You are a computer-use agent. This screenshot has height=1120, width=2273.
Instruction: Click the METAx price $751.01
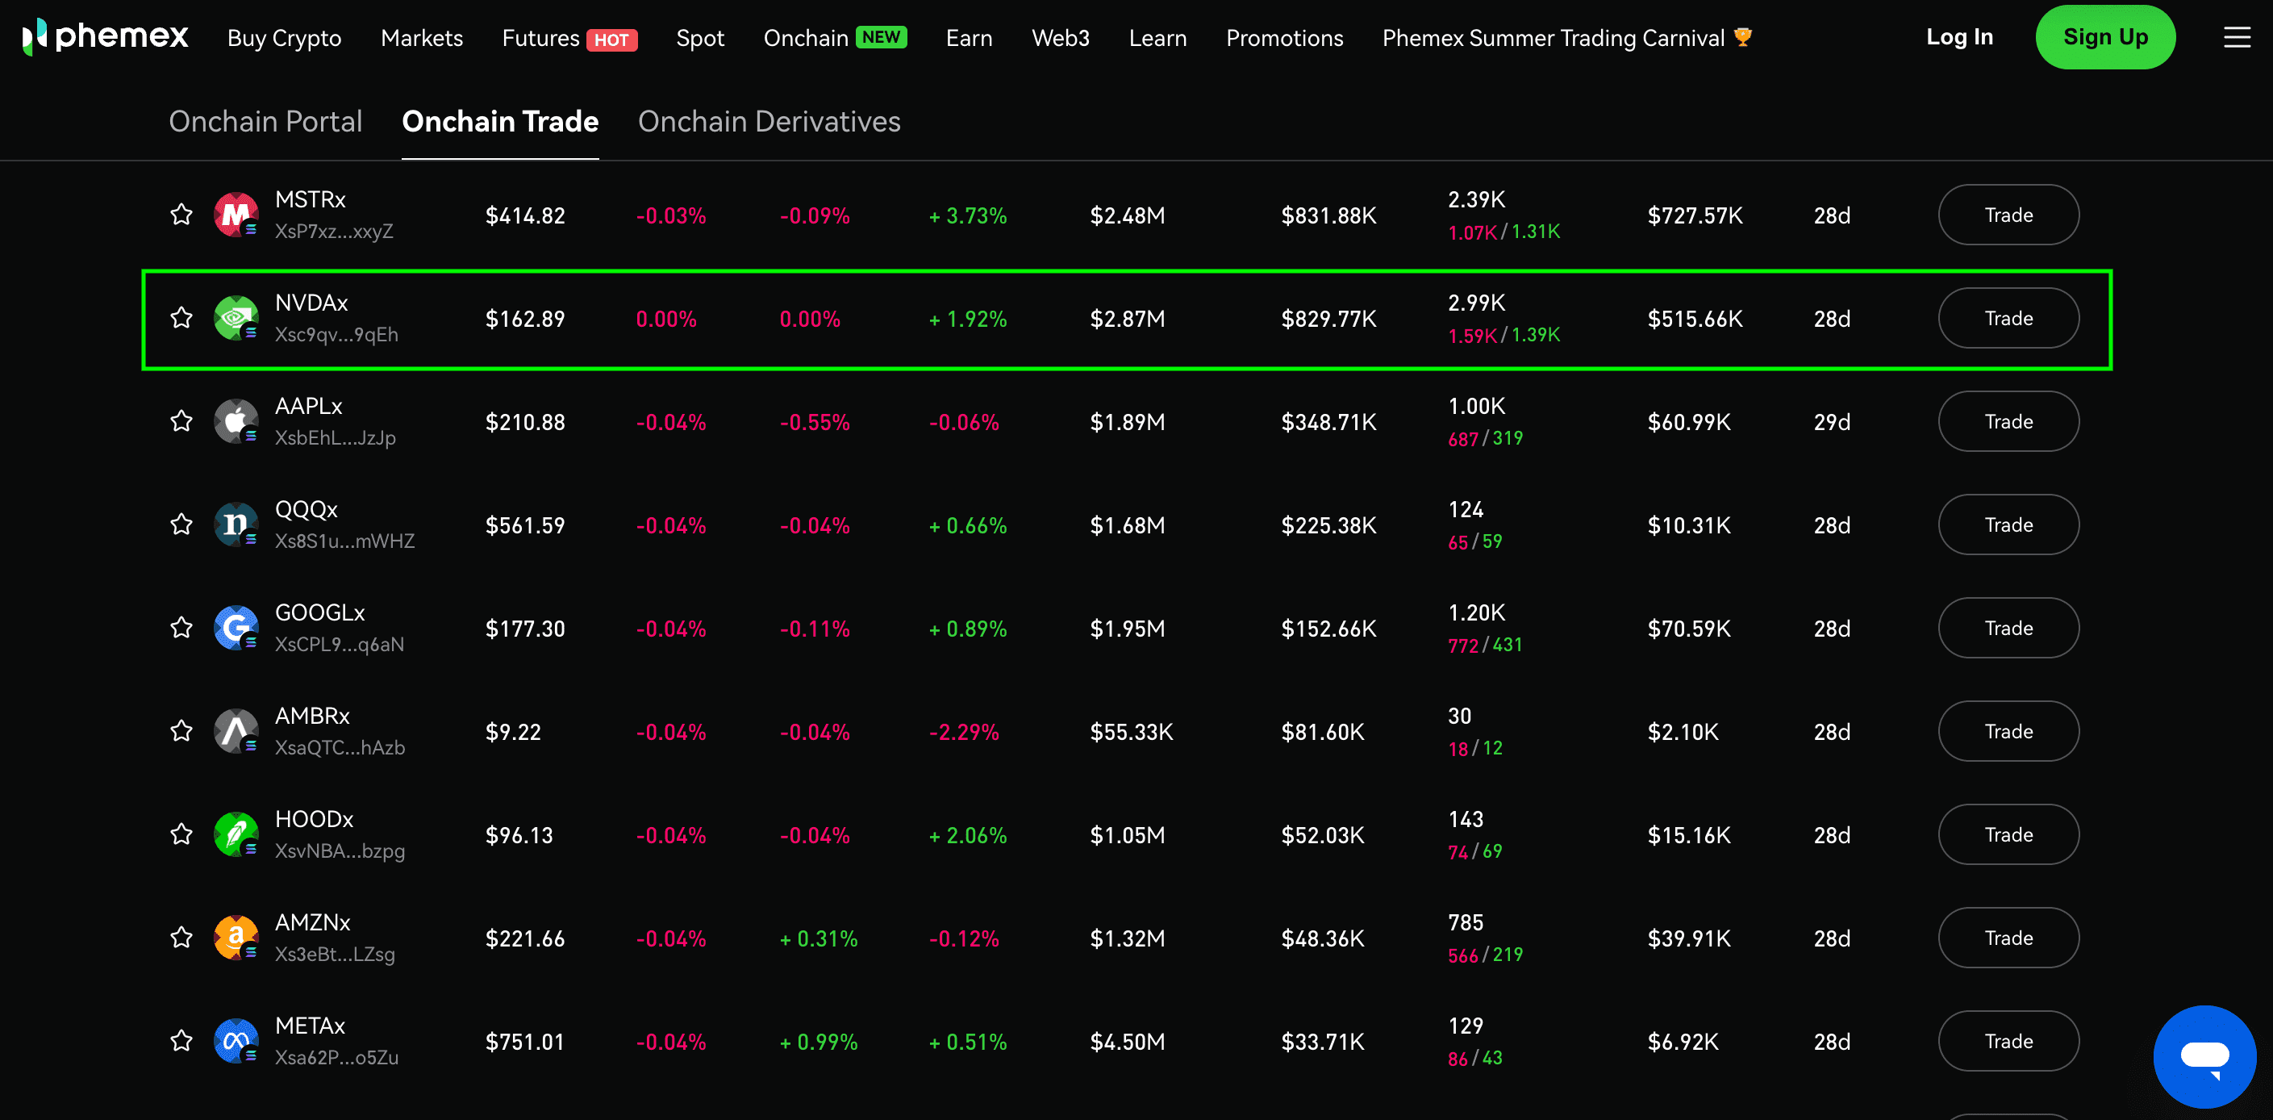click(x=525, y=1042)
